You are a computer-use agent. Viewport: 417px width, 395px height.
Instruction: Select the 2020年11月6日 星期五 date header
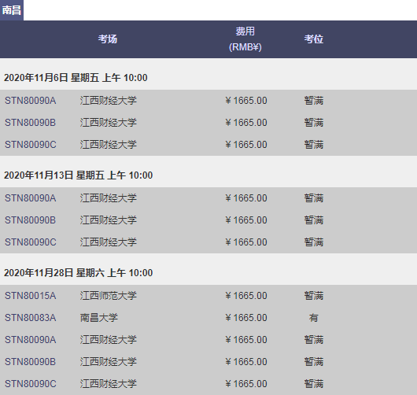(x=76, y=78)
